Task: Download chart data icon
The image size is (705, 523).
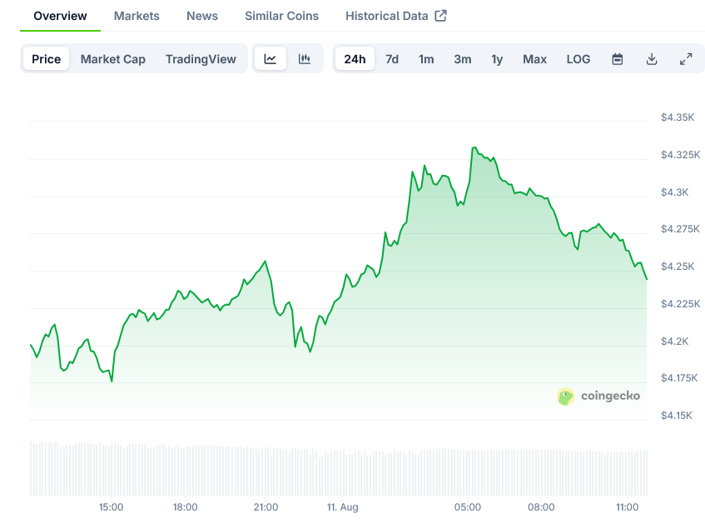Action: pyautogui.click(x=652, y=59)
